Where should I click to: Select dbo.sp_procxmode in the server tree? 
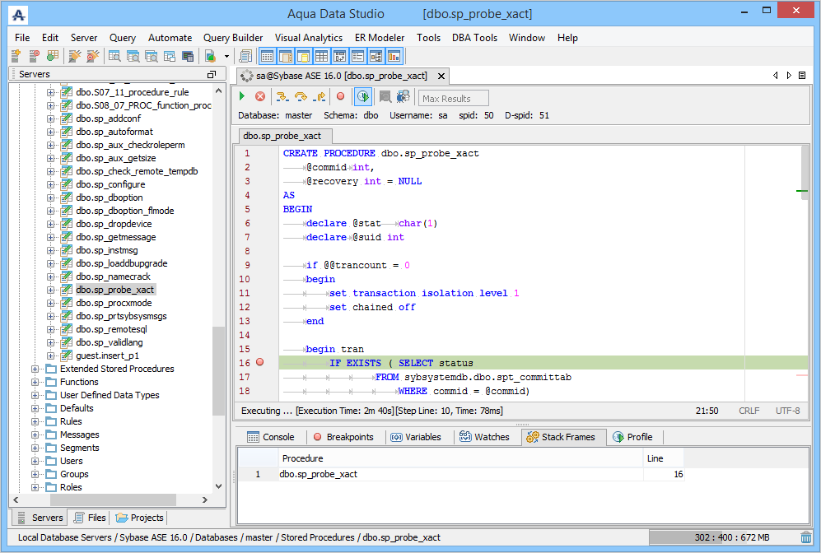pos(114,303)
